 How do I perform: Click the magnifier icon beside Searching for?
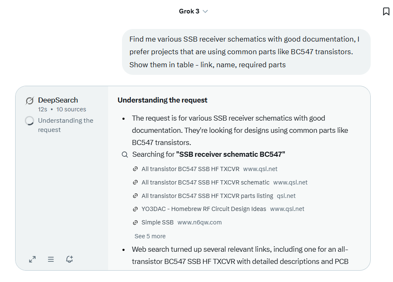(125, 155)
